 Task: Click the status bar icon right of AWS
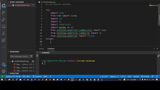[50, 76]
